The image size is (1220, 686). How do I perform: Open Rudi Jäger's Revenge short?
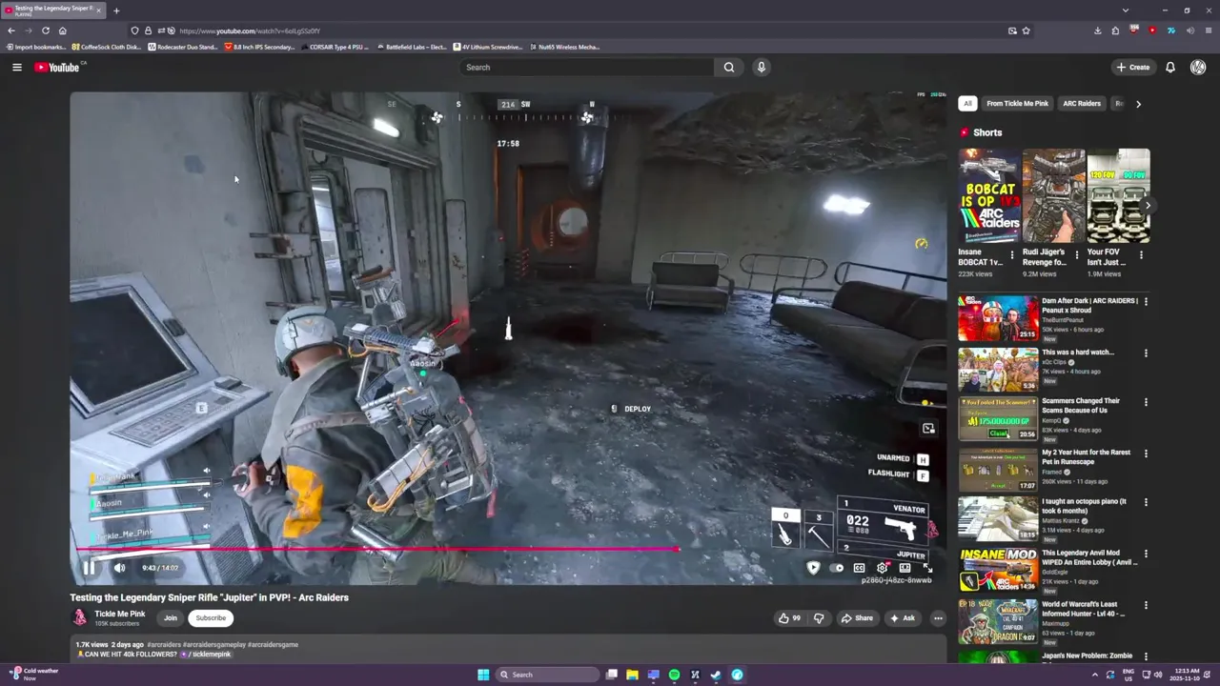coord(1053,196)
